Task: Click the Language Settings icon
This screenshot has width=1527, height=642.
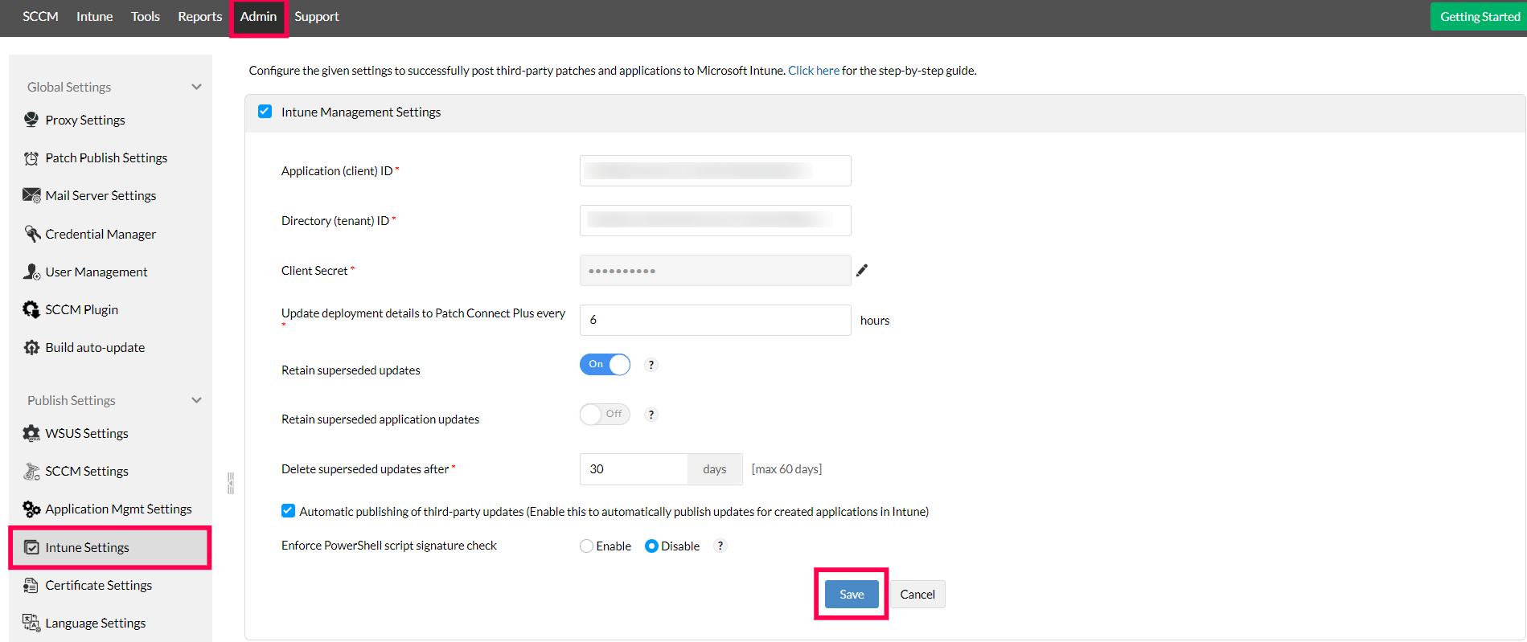Action: click(31, 623)
